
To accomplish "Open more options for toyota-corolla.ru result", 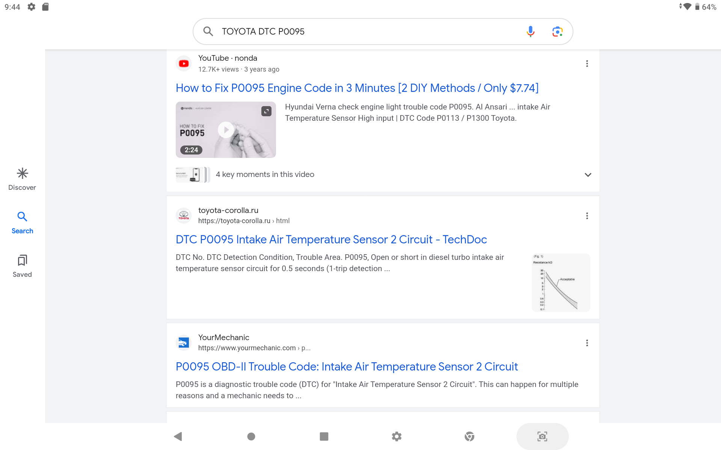I will pos(587,216).
